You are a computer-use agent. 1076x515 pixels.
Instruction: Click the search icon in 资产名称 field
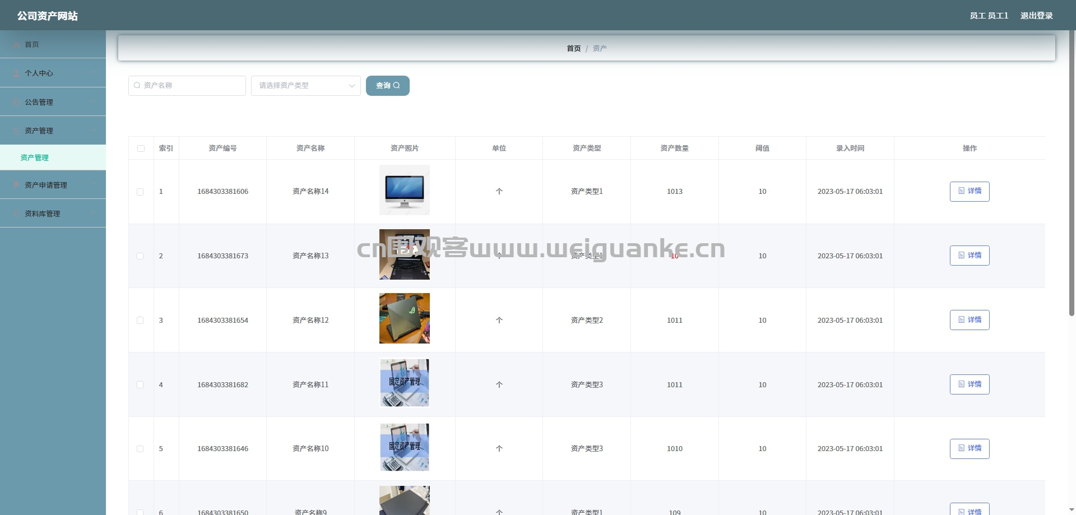point(137,85)
